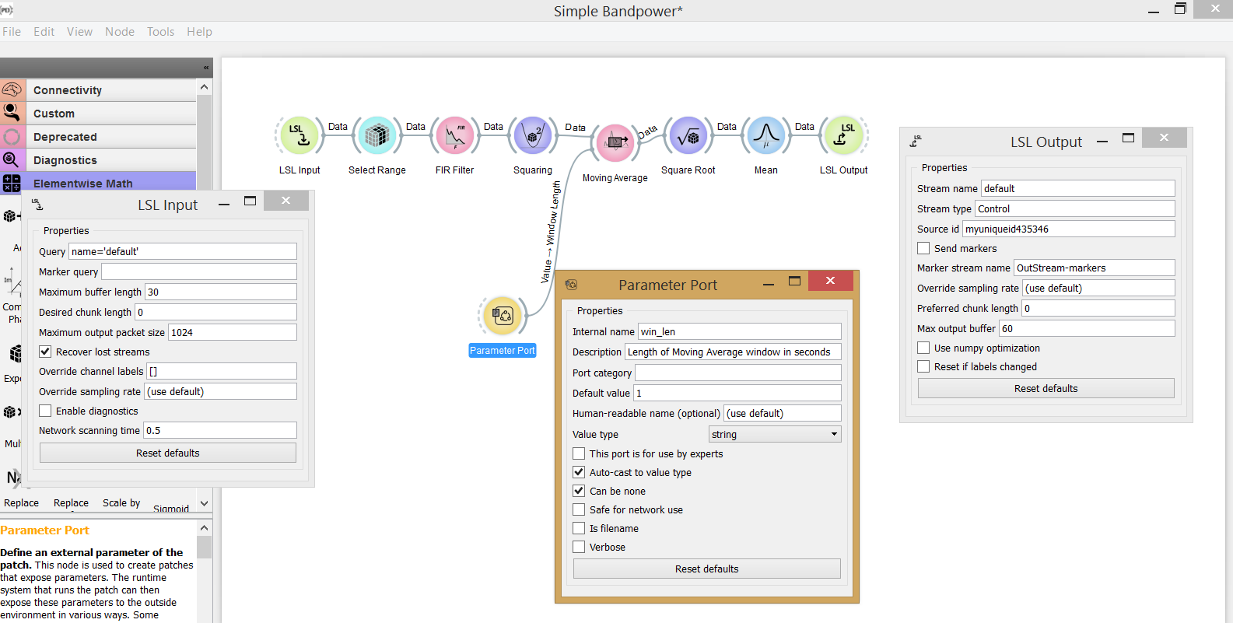
Task: Click Reset defaults in LSL Output window
Action: click(x=1046, y=388)
